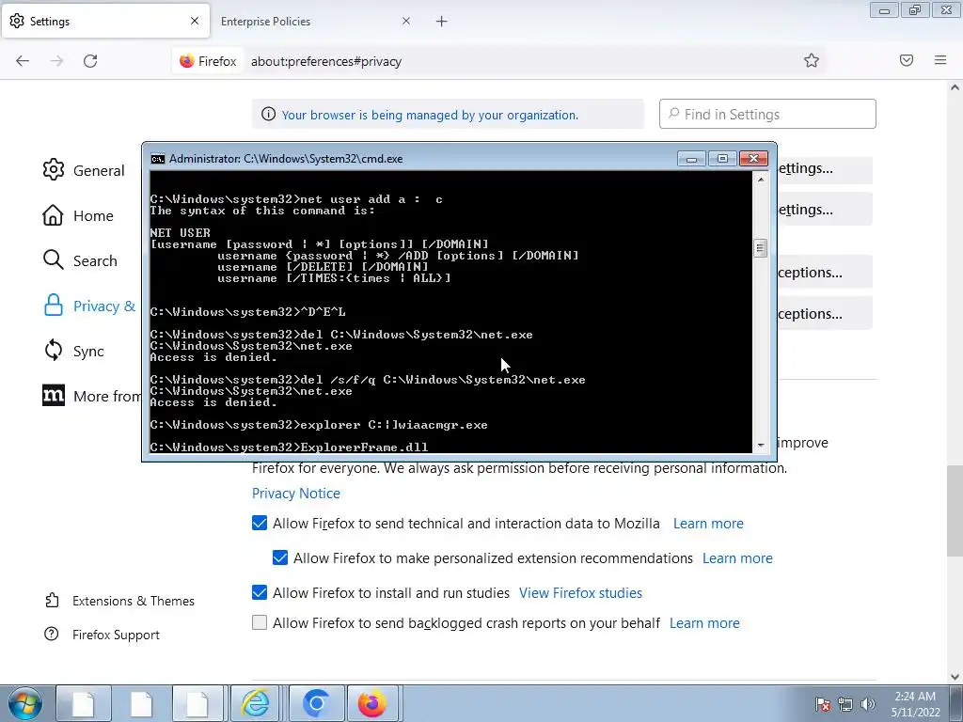Click Firefox page scroll down arrow
This screenshot has height=722, width=963.
pos(955,677)
